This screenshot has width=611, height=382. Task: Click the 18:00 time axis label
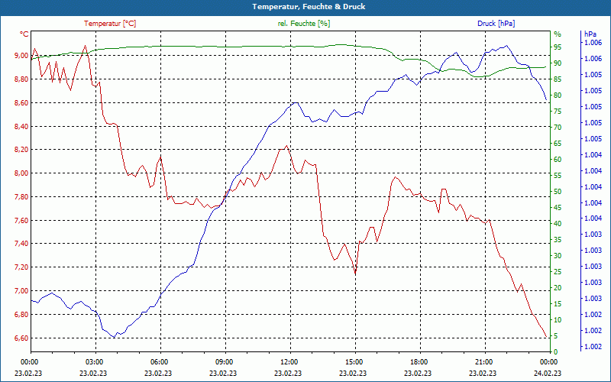(419, 361)
